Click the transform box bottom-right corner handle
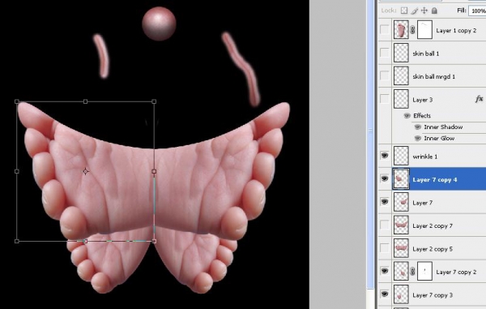Image resolution: width=486 pixels, height=309 pixels. point(154,241)
